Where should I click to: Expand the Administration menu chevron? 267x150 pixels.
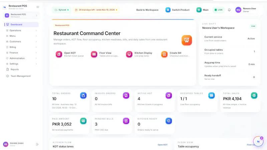click(x=36, y=59)
